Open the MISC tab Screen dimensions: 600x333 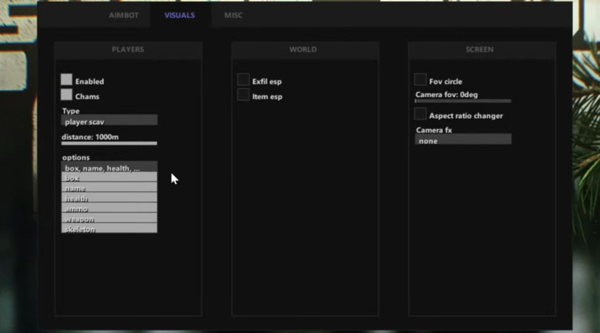pyautogui.click(x=233, y=15)
